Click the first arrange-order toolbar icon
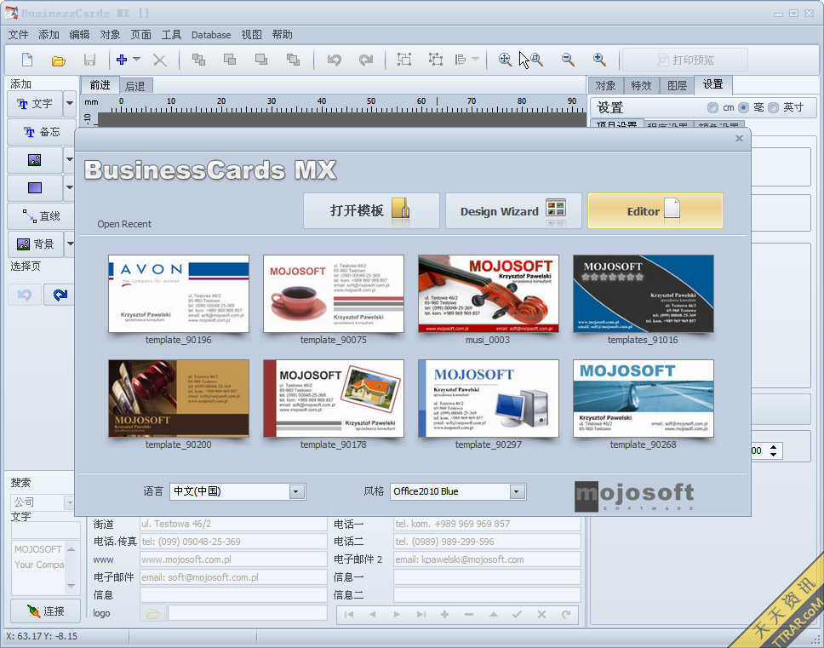Screen dimensions: 824x648 198,60
